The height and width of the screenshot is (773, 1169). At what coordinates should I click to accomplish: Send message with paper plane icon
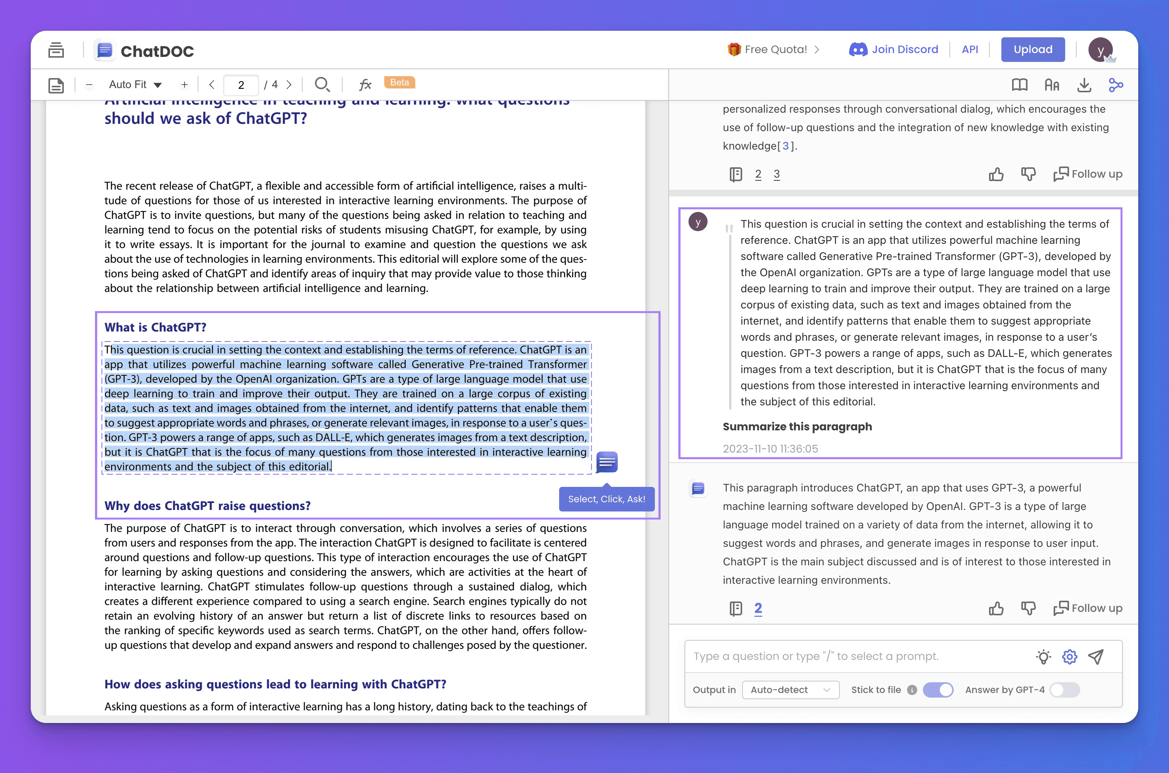pos(1096,656)
